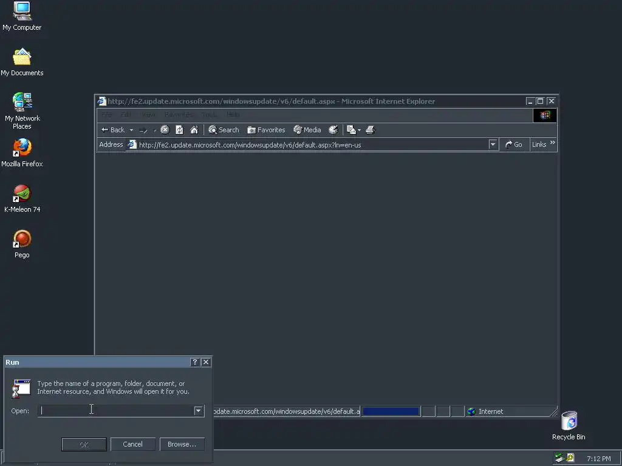The height and width of the screenshot is (466, 622).
Task: Click the page loading progress bar
Action: 391,412
